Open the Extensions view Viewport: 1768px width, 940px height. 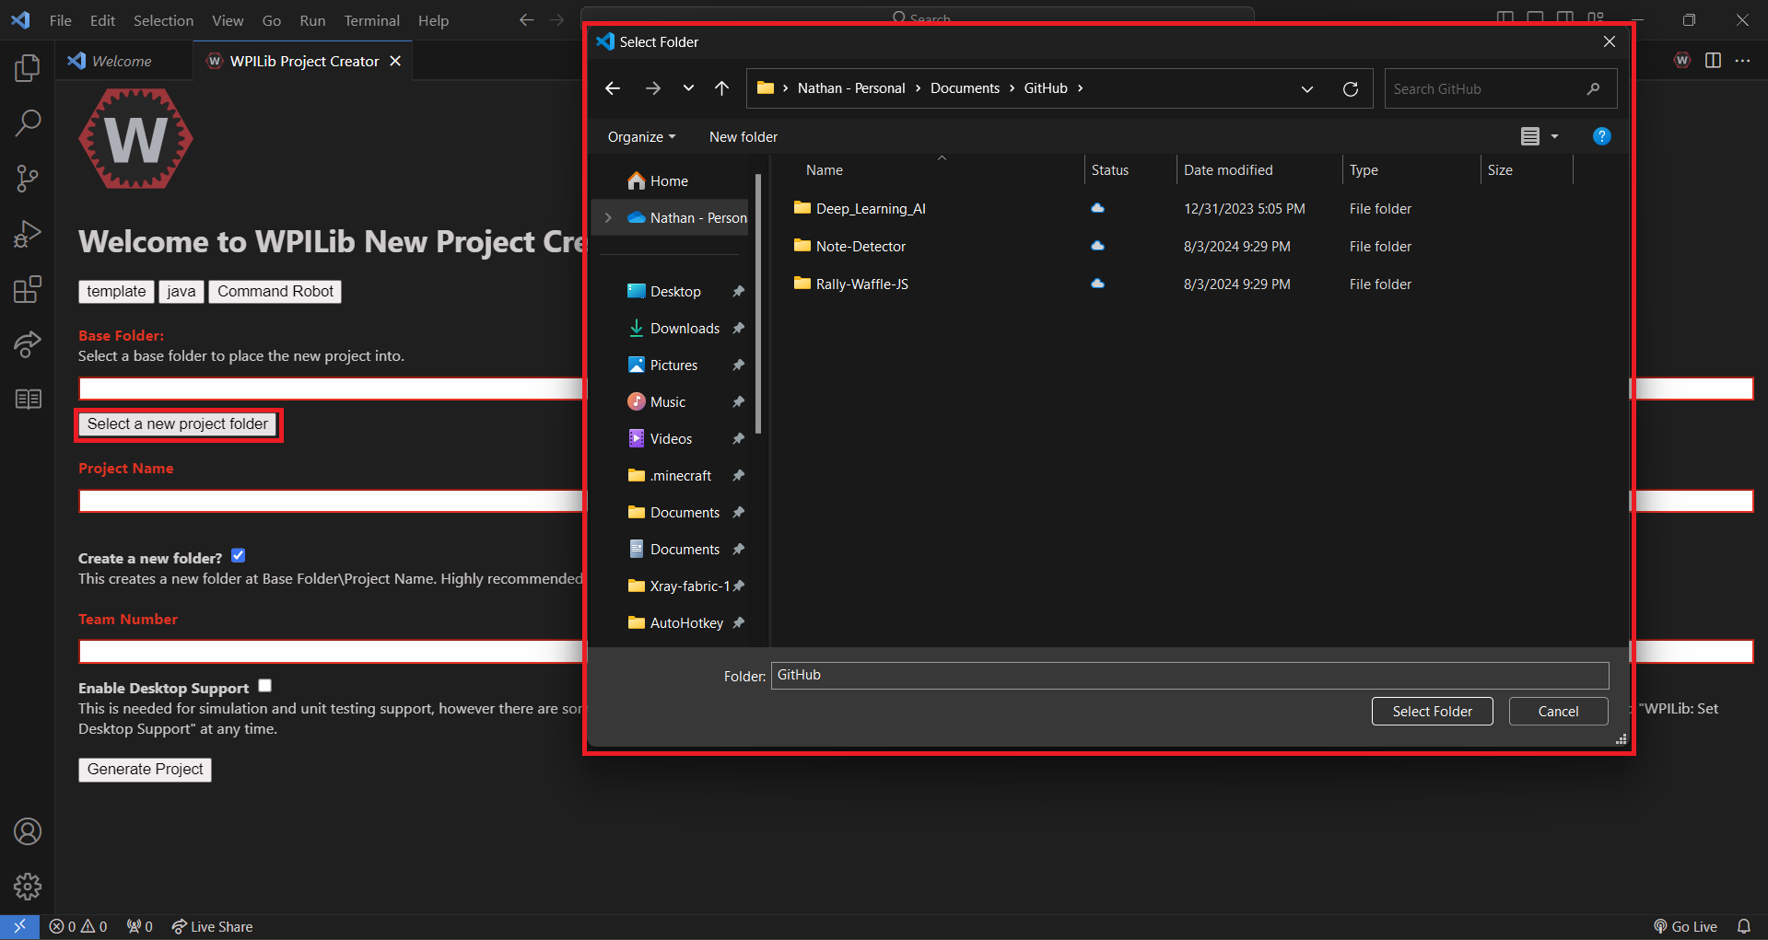pos(28,289)
